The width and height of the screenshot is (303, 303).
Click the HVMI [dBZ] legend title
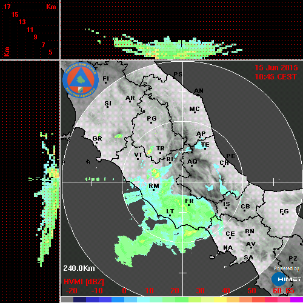tap(84, 282)
